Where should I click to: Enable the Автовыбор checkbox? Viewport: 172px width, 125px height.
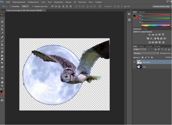pos(10,6)
